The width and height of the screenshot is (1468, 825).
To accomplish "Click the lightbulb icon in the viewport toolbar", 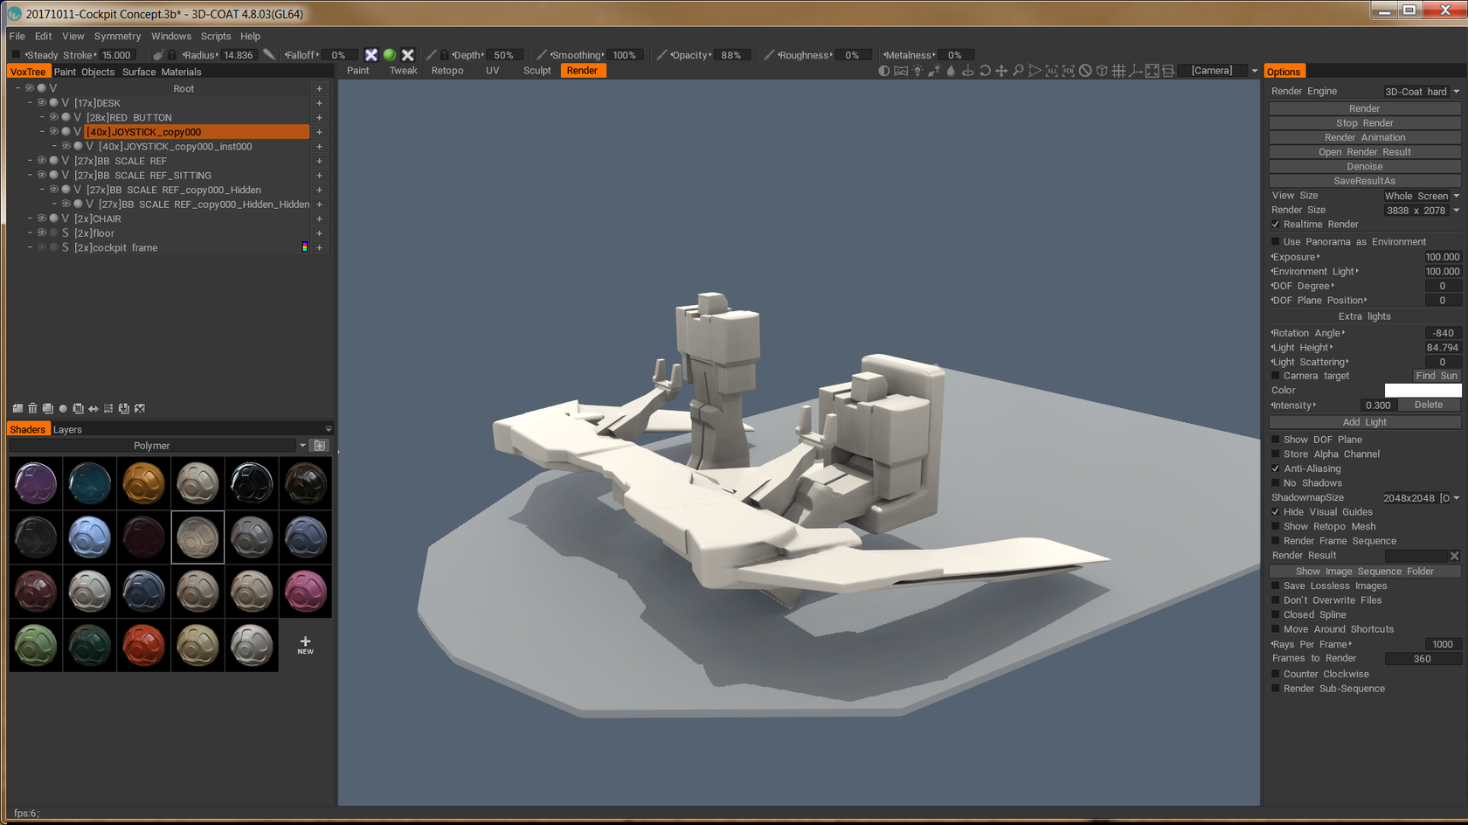I will click(x=917, y=71).
